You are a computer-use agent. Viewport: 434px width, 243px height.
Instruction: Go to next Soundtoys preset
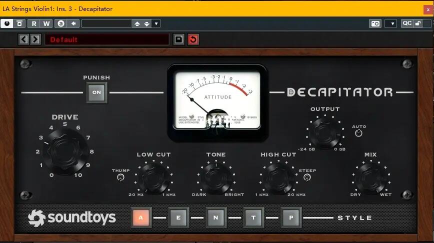coord(35,39)
